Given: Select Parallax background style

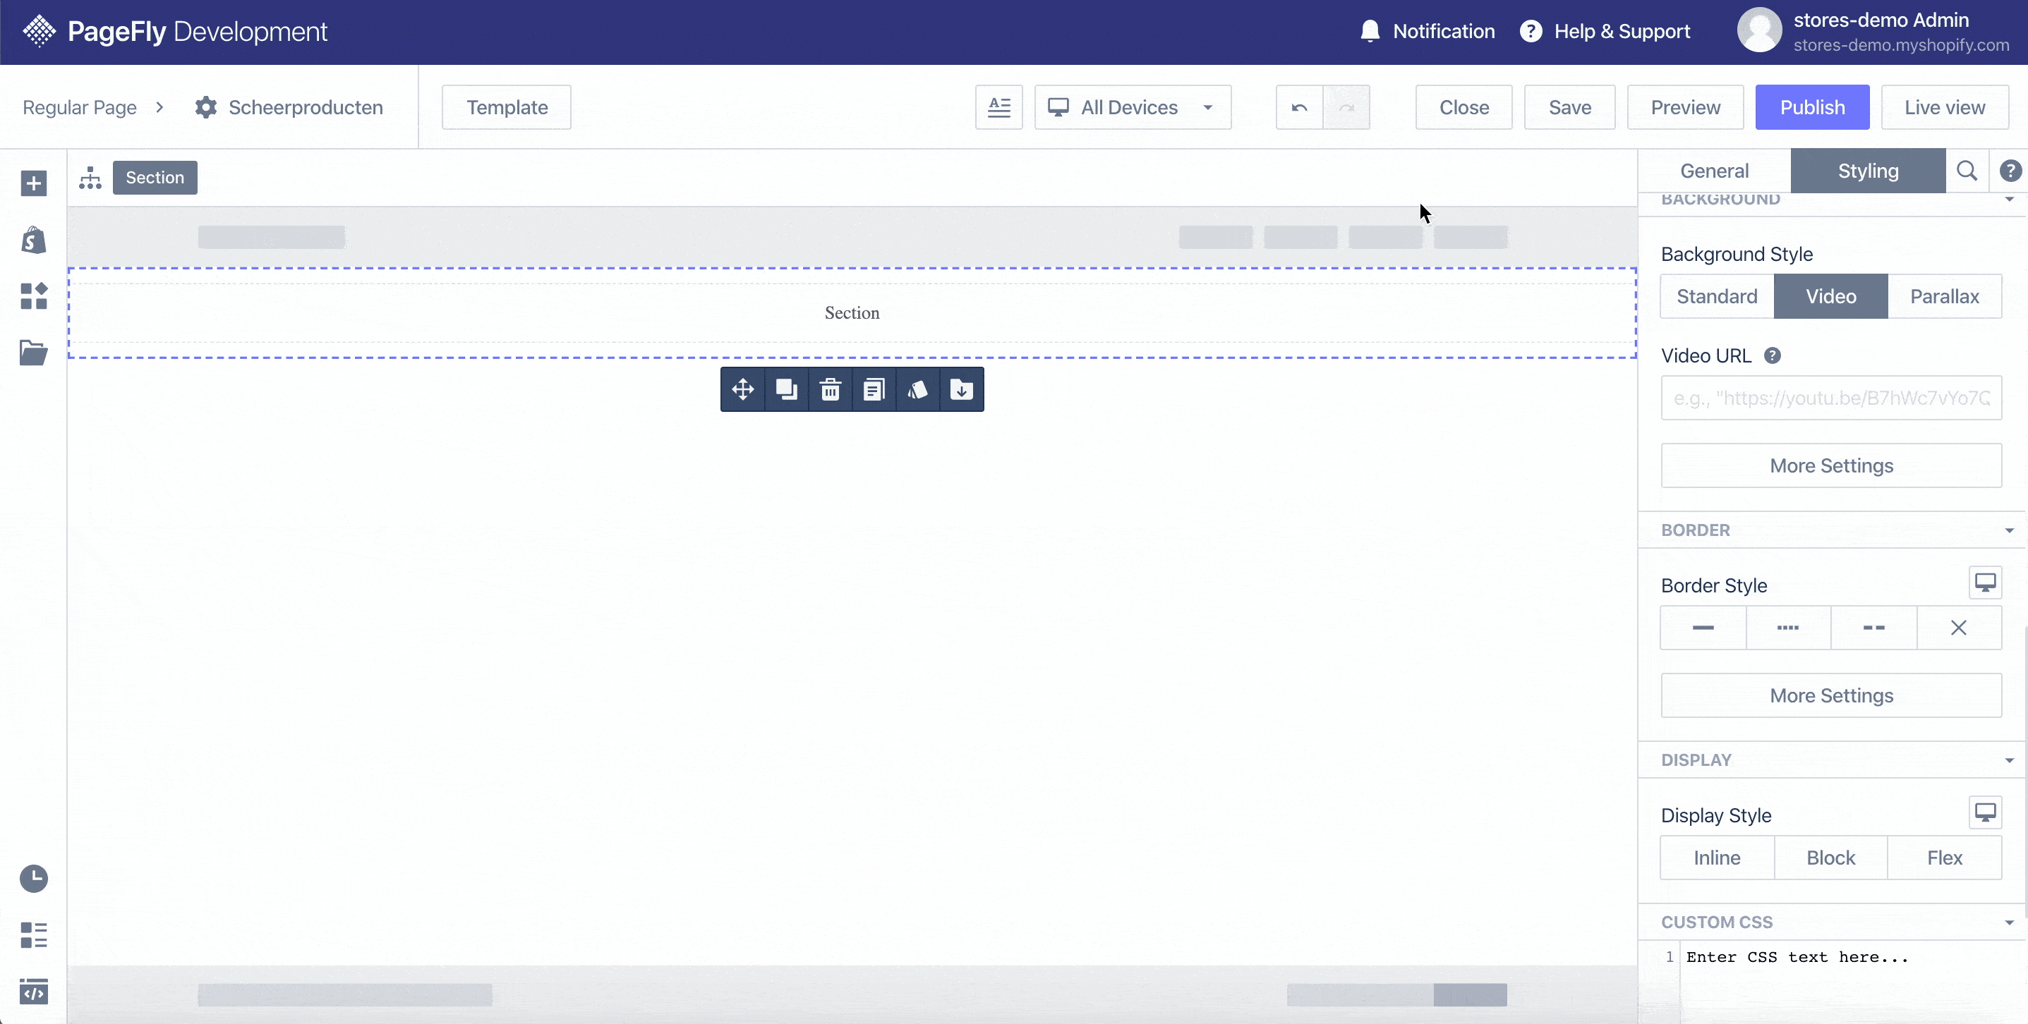Looking at the screenshot, I should click(x=1944, y=297).
